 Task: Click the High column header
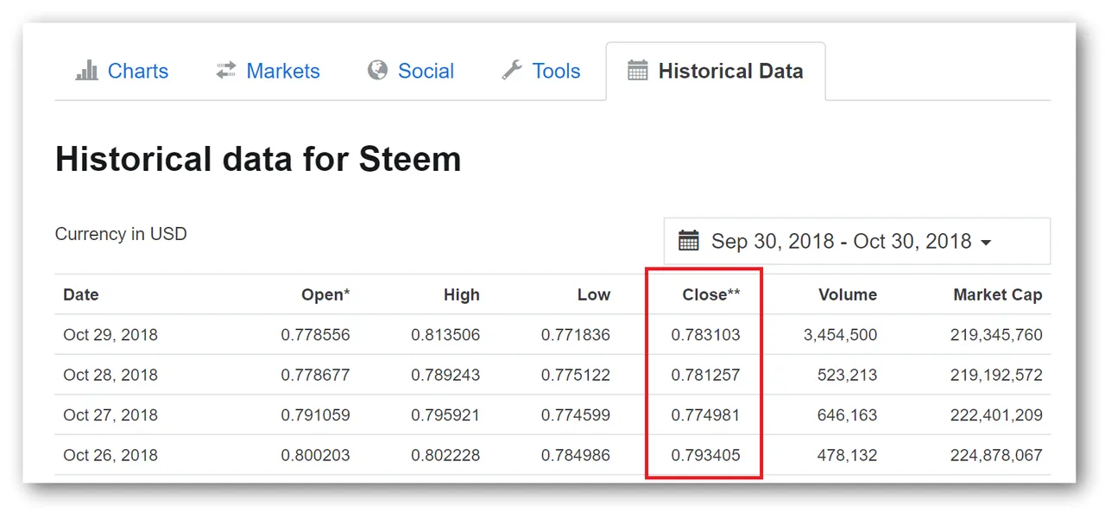tap(462, 294)
